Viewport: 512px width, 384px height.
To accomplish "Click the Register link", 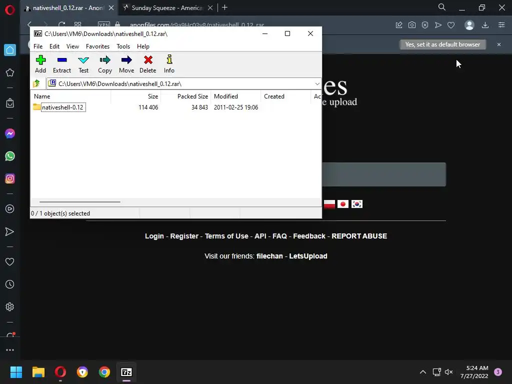I will pos(184,236).
